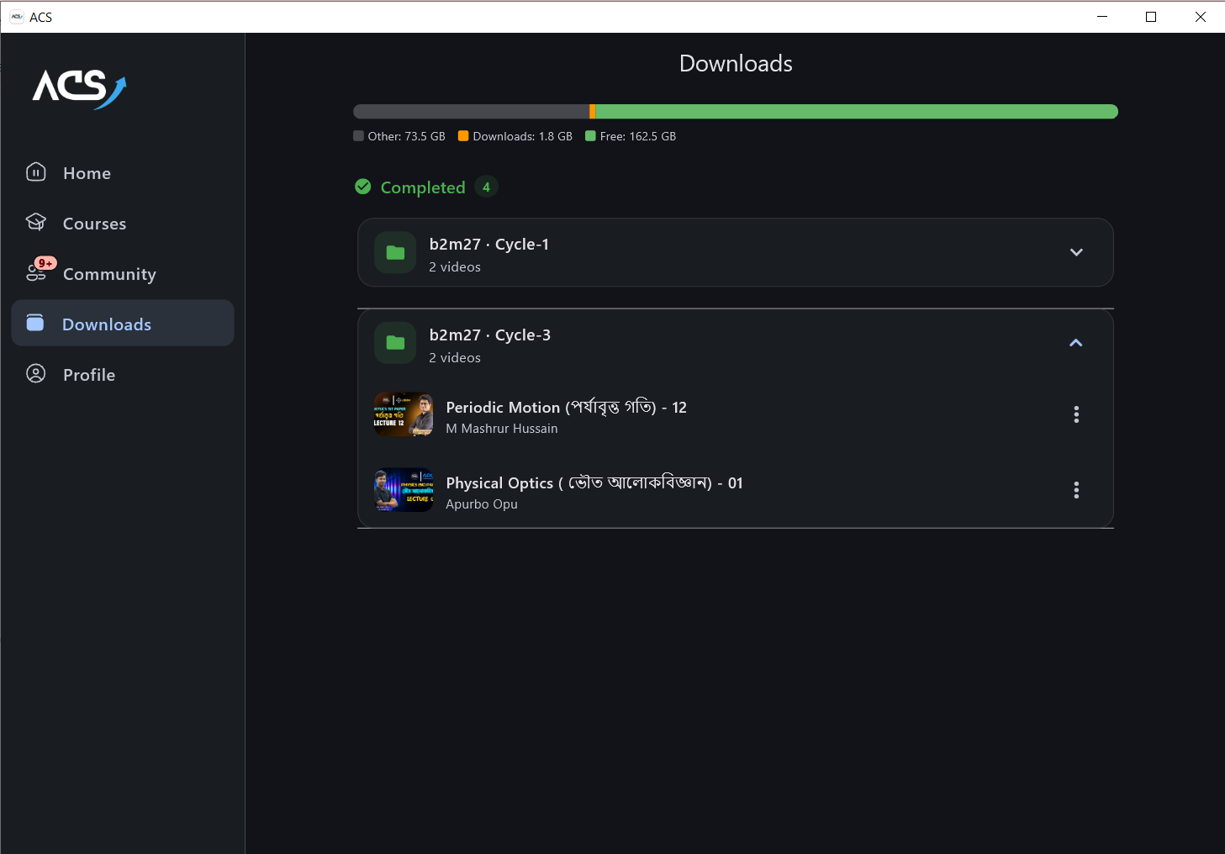Click the Home icon in sidebar

(36, 172)
